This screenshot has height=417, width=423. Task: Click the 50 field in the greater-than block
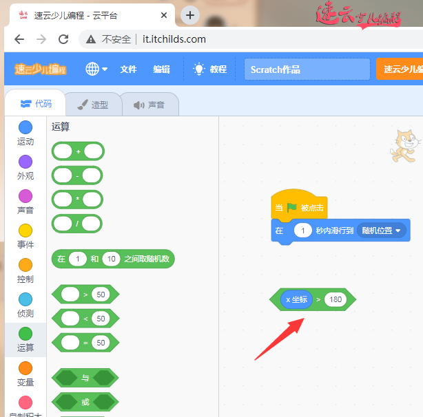pyautogui.click(x=101, y=295)
